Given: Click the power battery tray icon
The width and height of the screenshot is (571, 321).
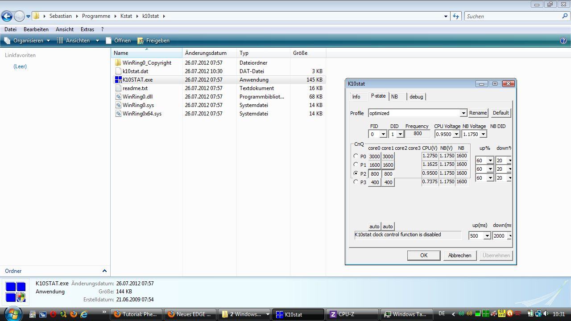Looking at the screenshot, I should 530,314.
